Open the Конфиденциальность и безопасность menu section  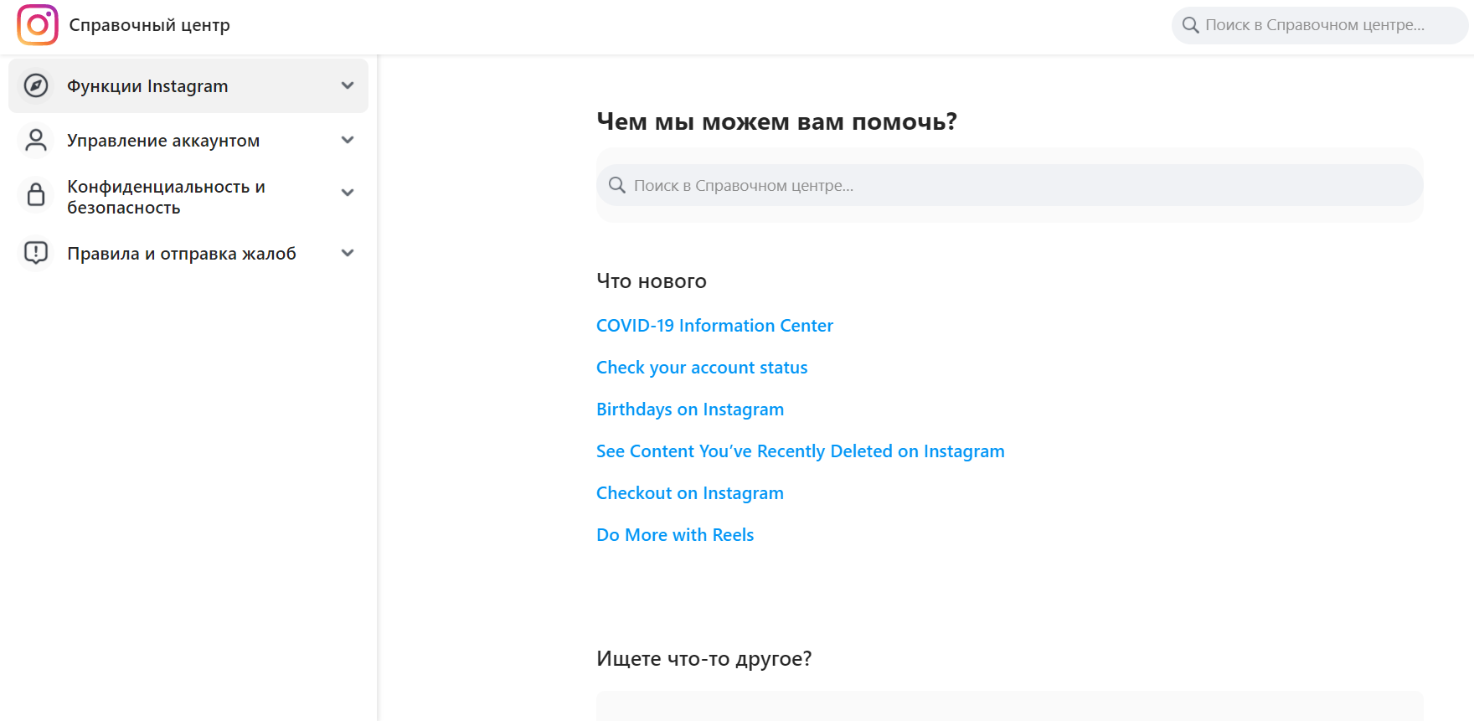[188, 197]
